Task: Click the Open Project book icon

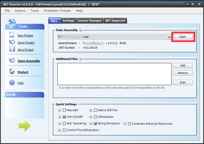Action: tap(12, 42)
